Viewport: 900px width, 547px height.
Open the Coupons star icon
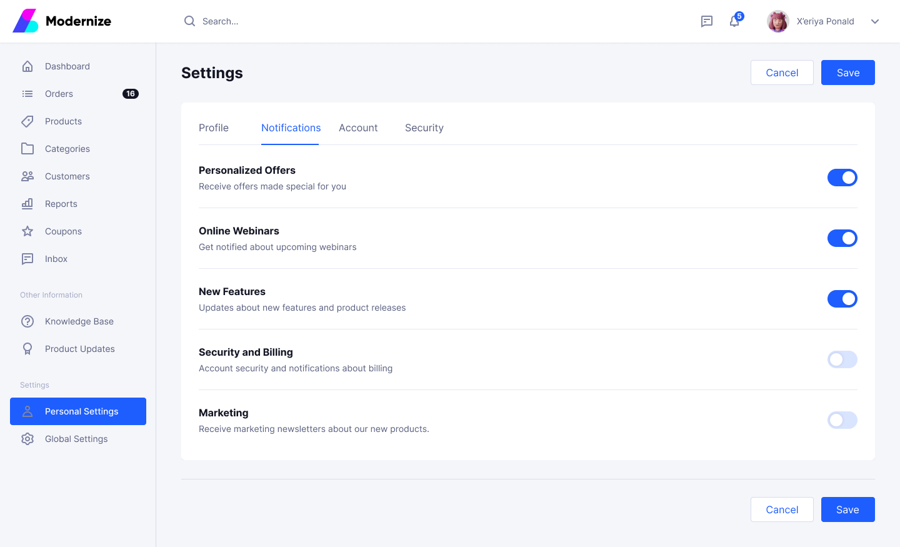[27, 231]
